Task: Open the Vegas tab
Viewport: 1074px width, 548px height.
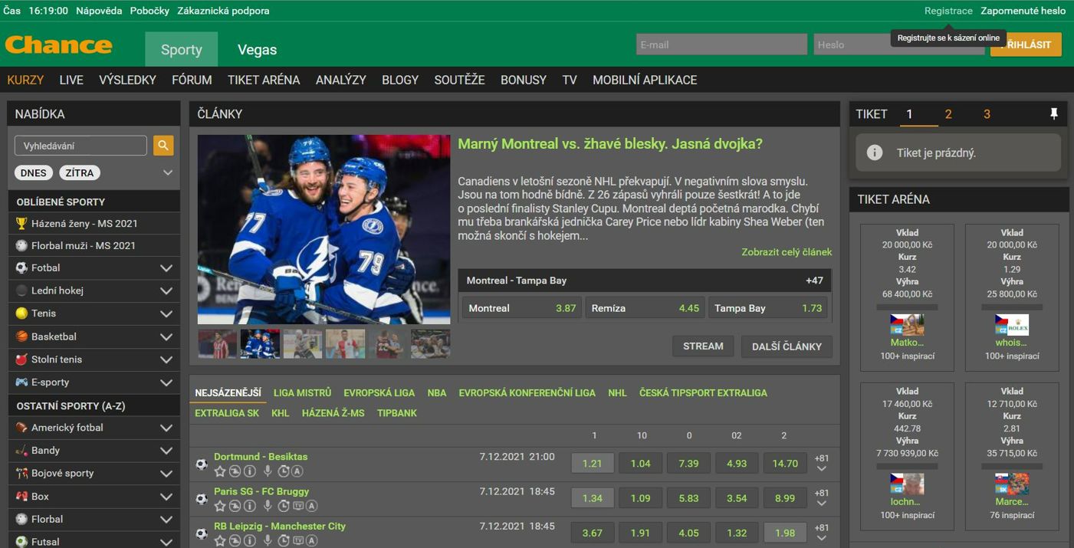Action: (x=257, y=50)
